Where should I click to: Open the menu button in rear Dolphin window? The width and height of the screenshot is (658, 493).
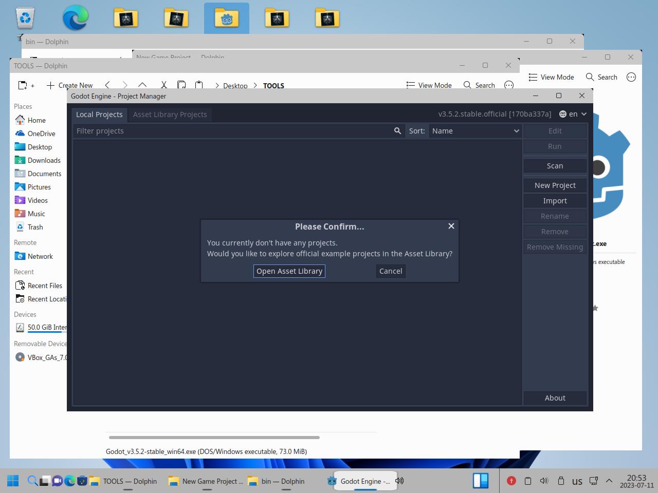click(x=631, y=77)
